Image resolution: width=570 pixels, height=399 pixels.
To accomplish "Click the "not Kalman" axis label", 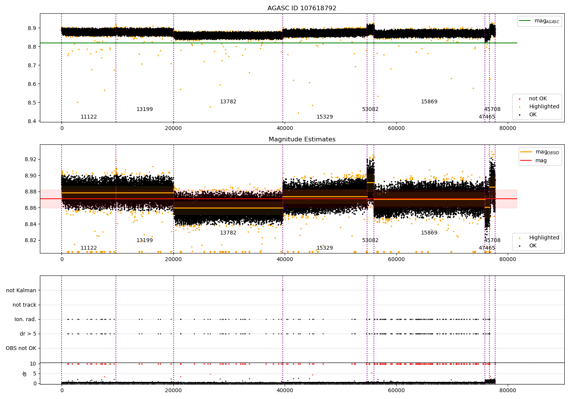I will pos(21,290).
